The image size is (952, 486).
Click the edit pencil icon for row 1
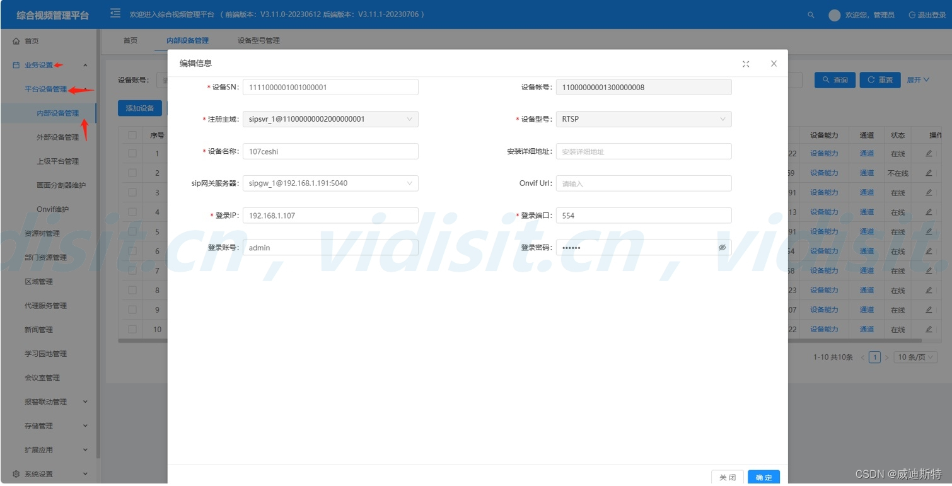pos(929,153)
